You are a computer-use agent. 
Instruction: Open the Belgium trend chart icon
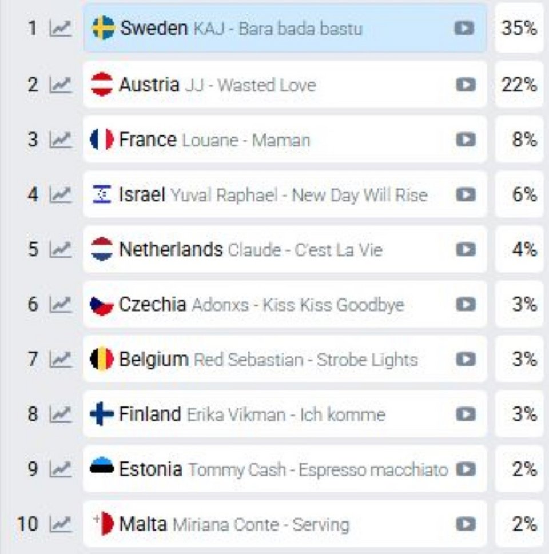(x=61, y=360)
